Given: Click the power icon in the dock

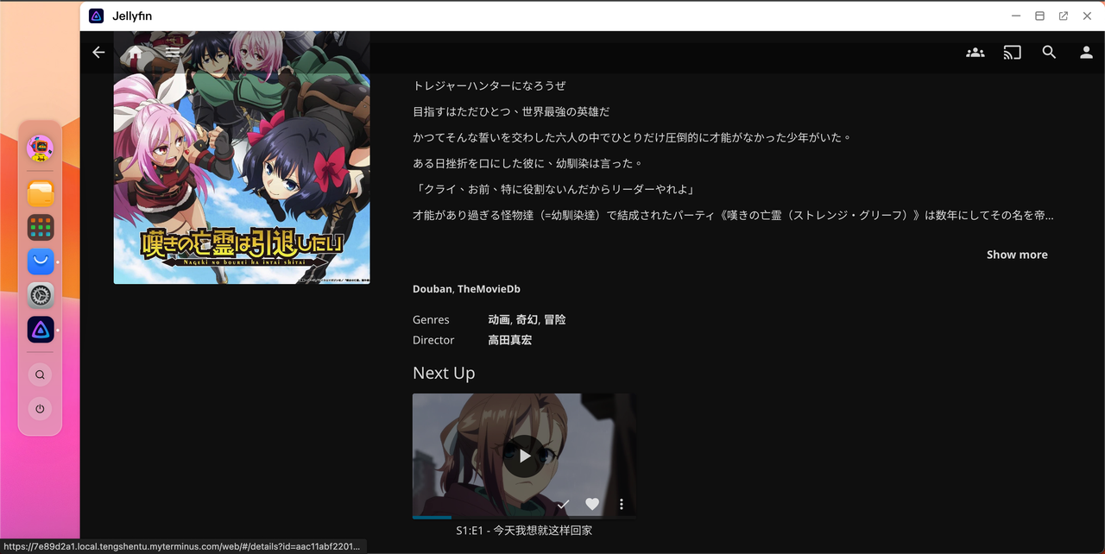Looking at the screenshot, I should coord(41,408).
